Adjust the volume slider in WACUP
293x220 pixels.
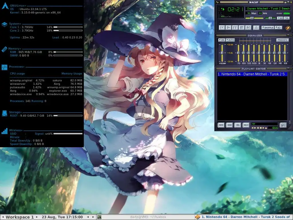pos(254,18)
